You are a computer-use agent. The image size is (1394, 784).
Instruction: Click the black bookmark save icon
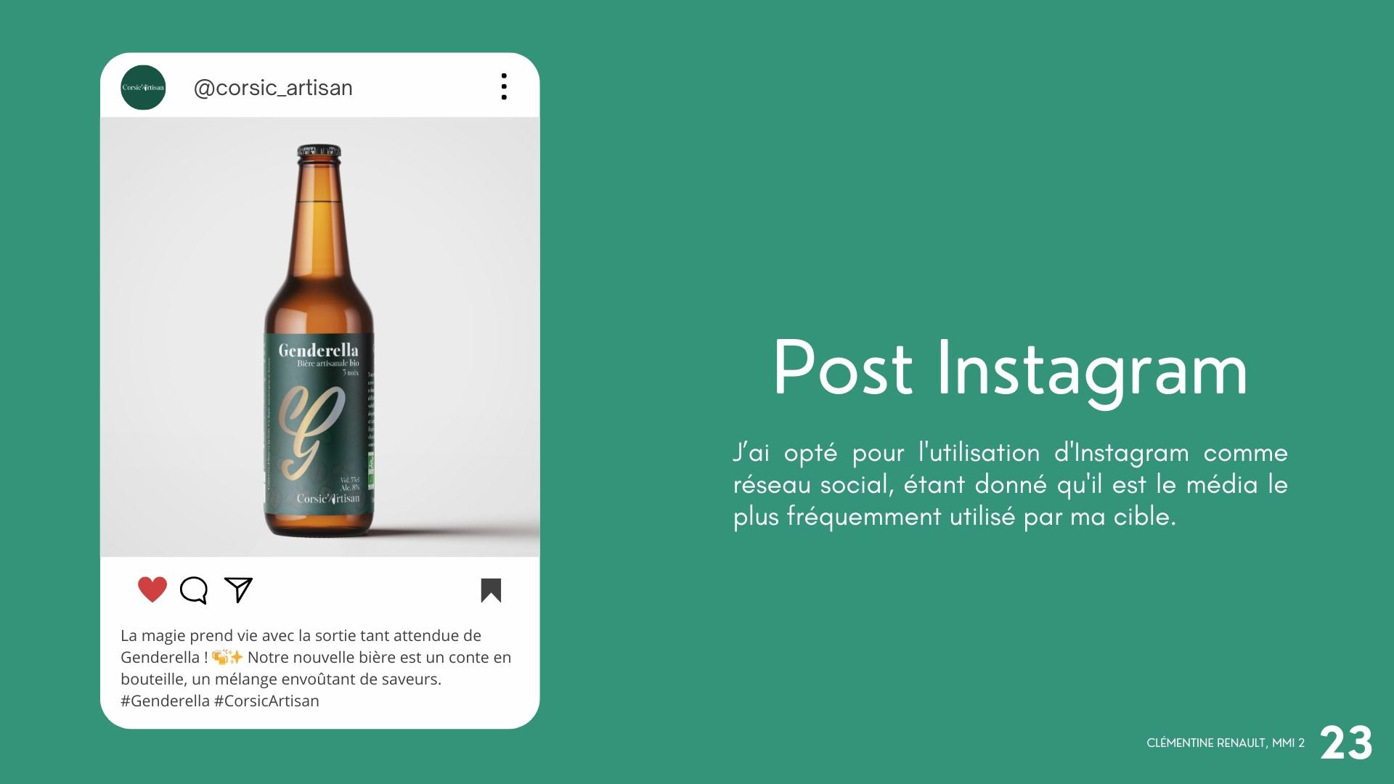click(491, 590)
